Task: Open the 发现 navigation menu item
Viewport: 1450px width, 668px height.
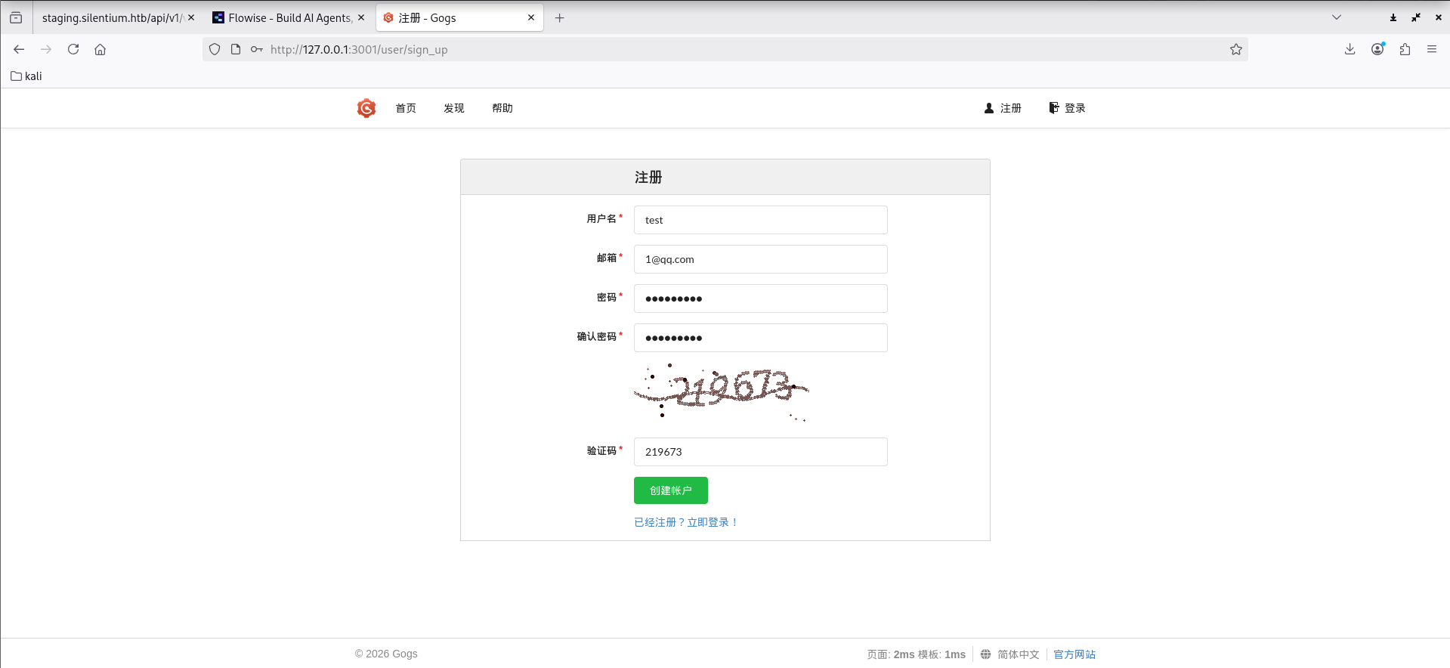Action: pyautogui.click(x=453, y=108)
